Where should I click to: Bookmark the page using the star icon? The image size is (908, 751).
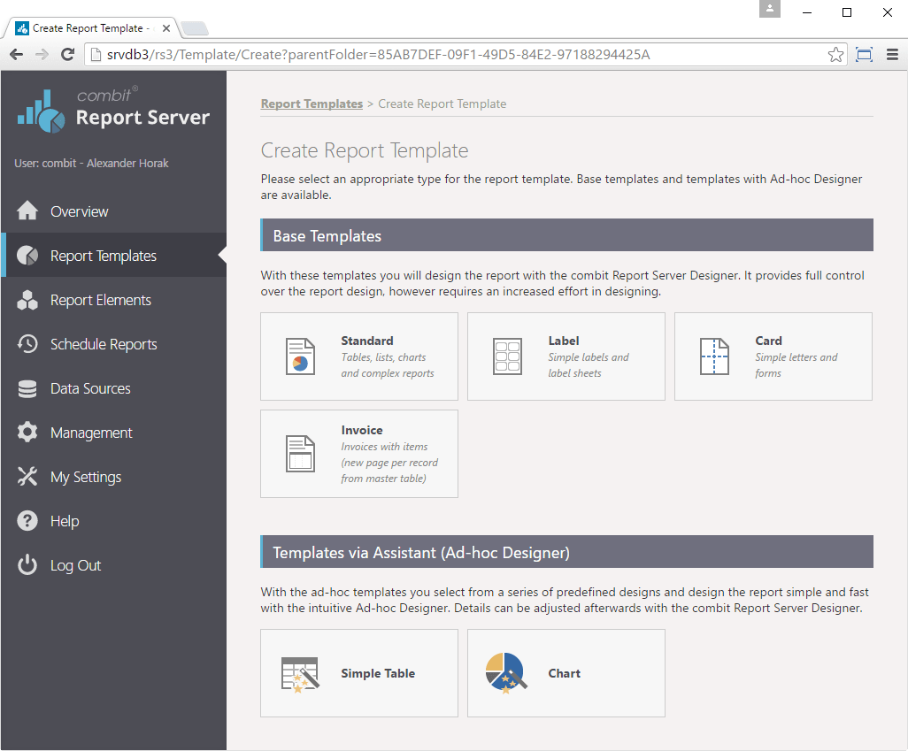tap(835, 54)
